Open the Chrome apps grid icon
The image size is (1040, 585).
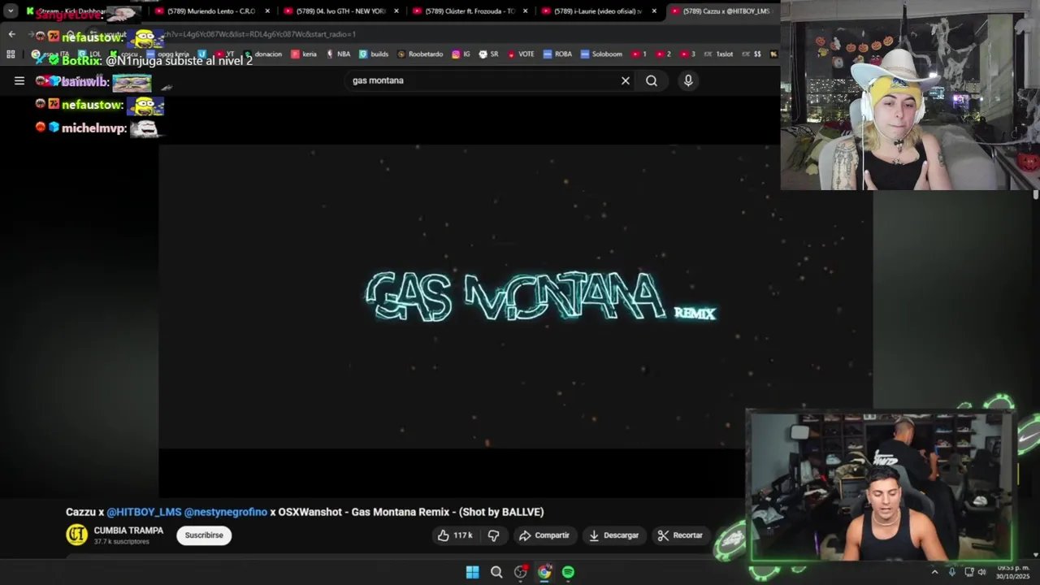pyautogui.click(x=11, y=54)
